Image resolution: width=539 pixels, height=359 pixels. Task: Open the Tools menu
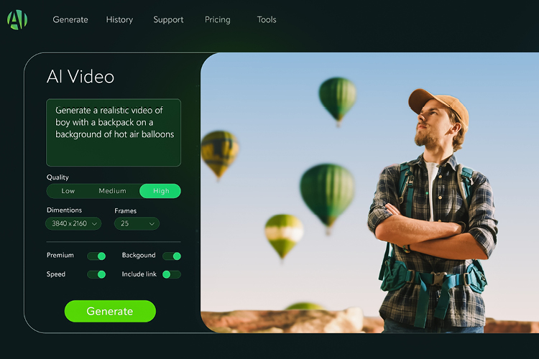(x=267, y=20)
